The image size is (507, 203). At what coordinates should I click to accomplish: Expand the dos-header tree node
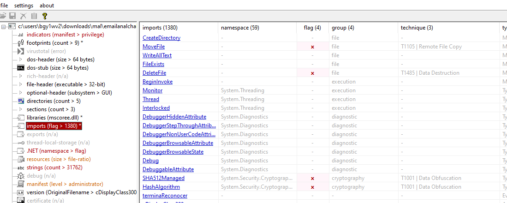tap(21, 60)
